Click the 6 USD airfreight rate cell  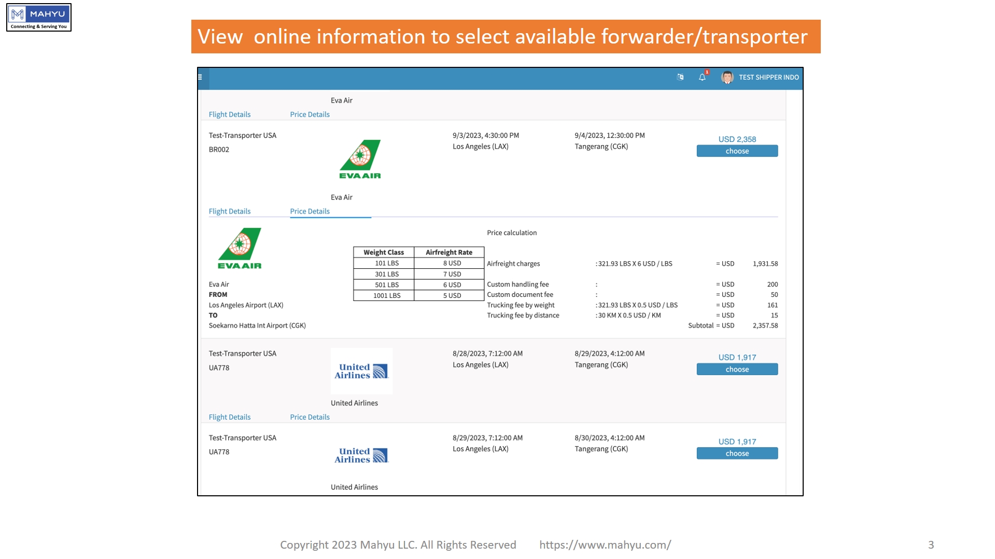[x=449, y=285]
